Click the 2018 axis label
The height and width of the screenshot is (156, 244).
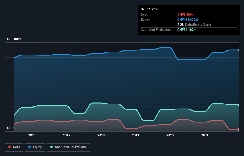[x=101, y=135]
